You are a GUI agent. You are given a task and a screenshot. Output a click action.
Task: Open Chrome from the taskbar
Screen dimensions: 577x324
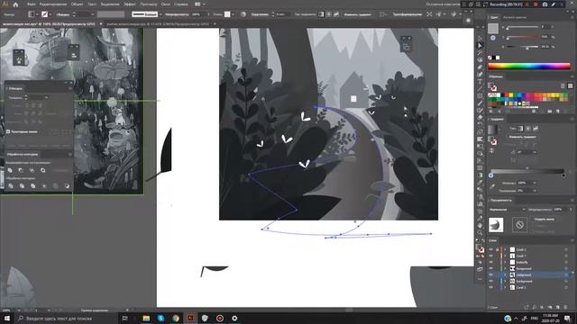point(176,318)
